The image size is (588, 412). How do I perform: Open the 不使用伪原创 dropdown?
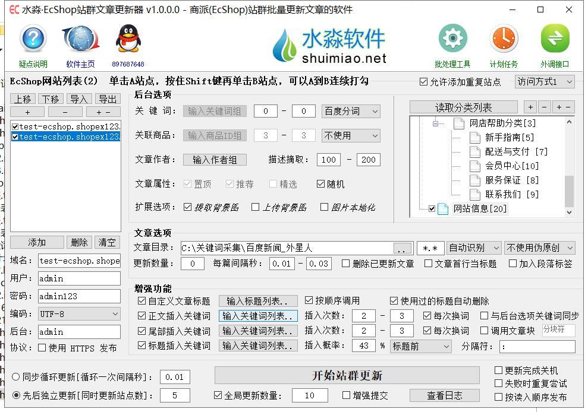(x=539, y=247)
